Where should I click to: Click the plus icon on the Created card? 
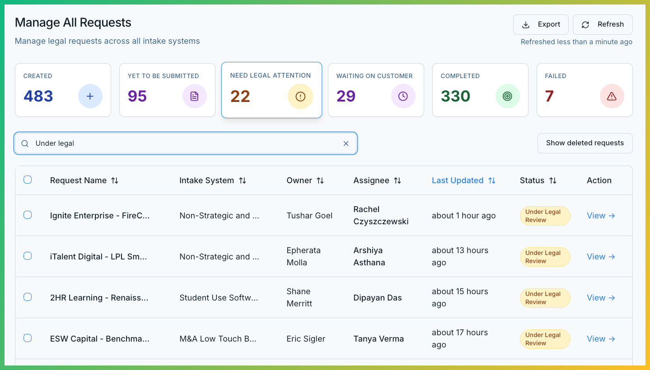point(90,96)
